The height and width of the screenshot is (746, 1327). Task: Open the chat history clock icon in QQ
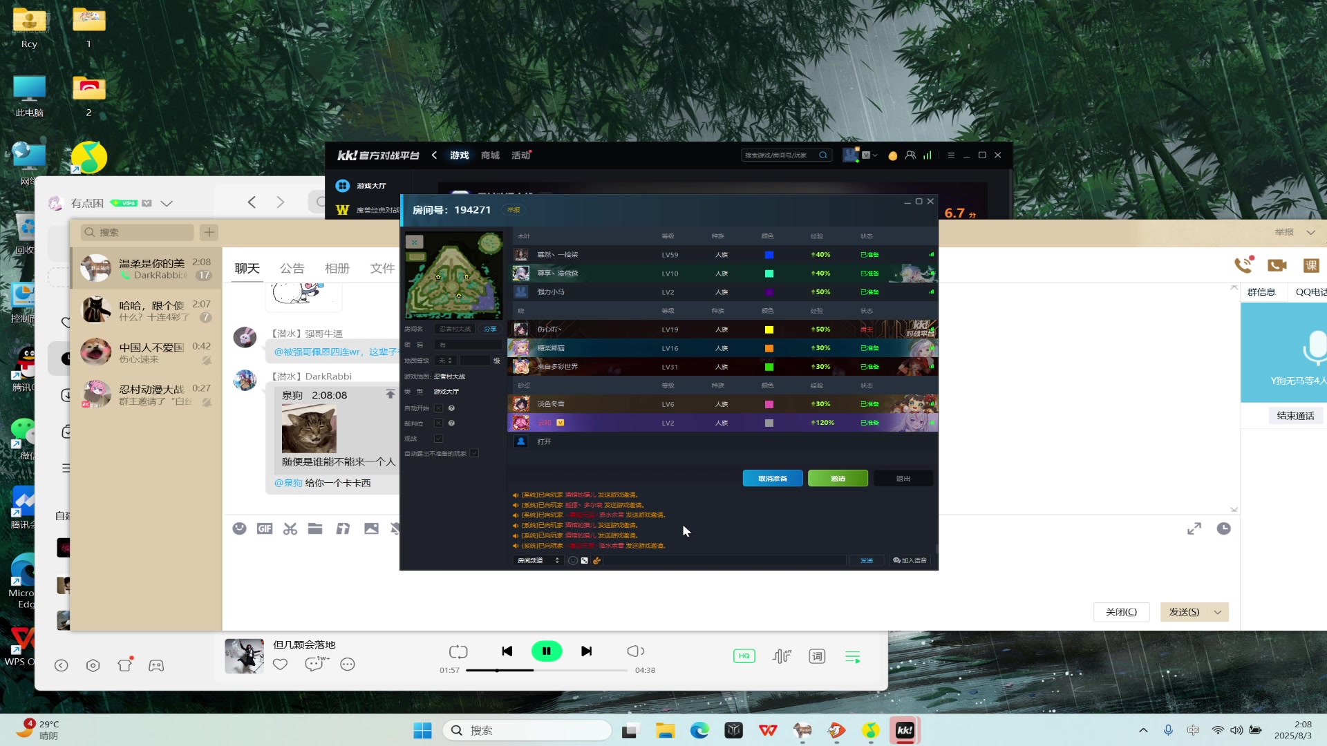pyautogui.click(x=1223, y=528)
